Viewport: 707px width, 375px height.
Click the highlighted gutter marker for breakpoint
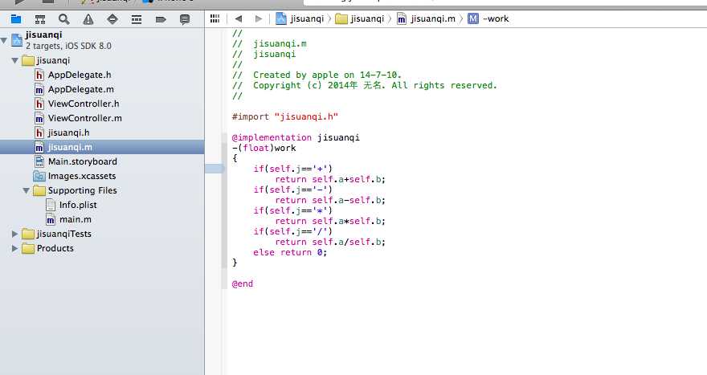click(215, 169)
